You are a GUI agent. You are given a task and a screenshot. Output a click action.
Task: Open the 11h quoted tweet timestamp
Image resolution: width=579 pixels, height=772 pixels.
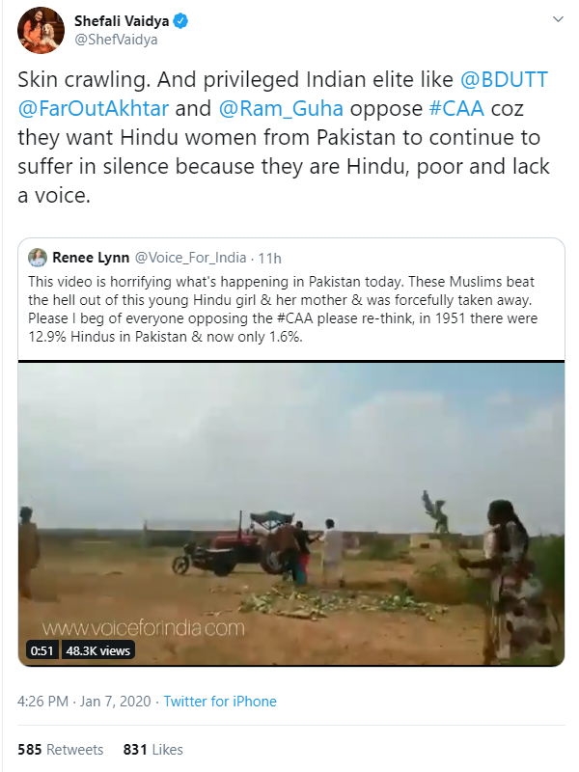(x=270, y=258)
